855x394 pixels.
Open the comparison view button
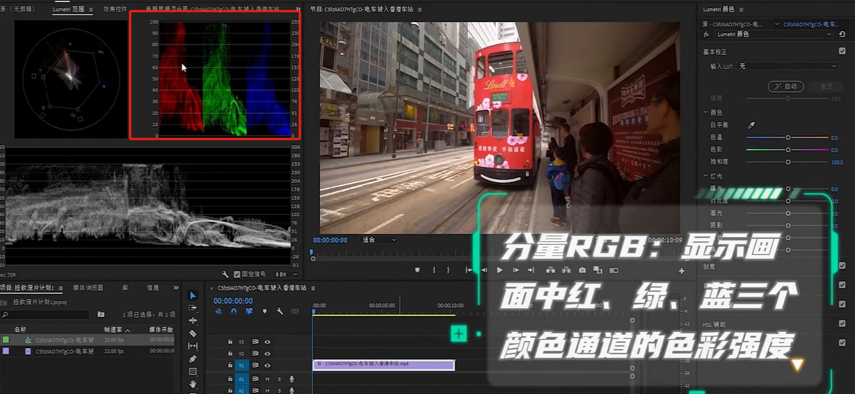click(599, 270)
